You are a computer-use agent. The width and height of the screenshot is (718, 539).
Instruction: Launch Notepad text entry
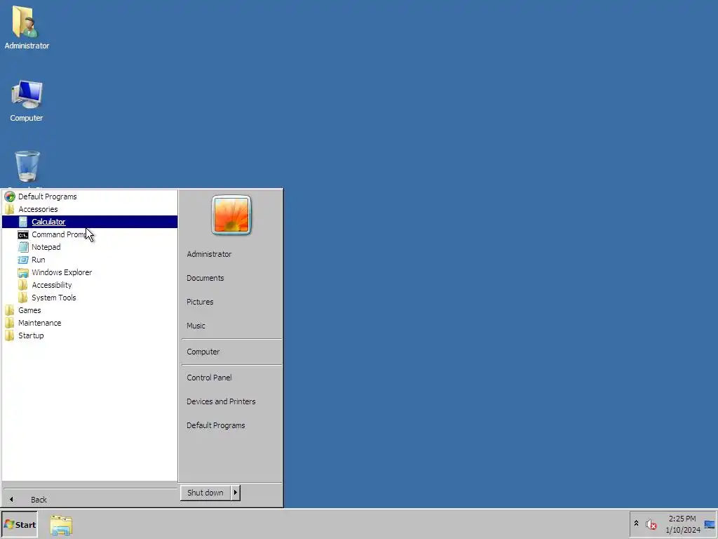46,247
